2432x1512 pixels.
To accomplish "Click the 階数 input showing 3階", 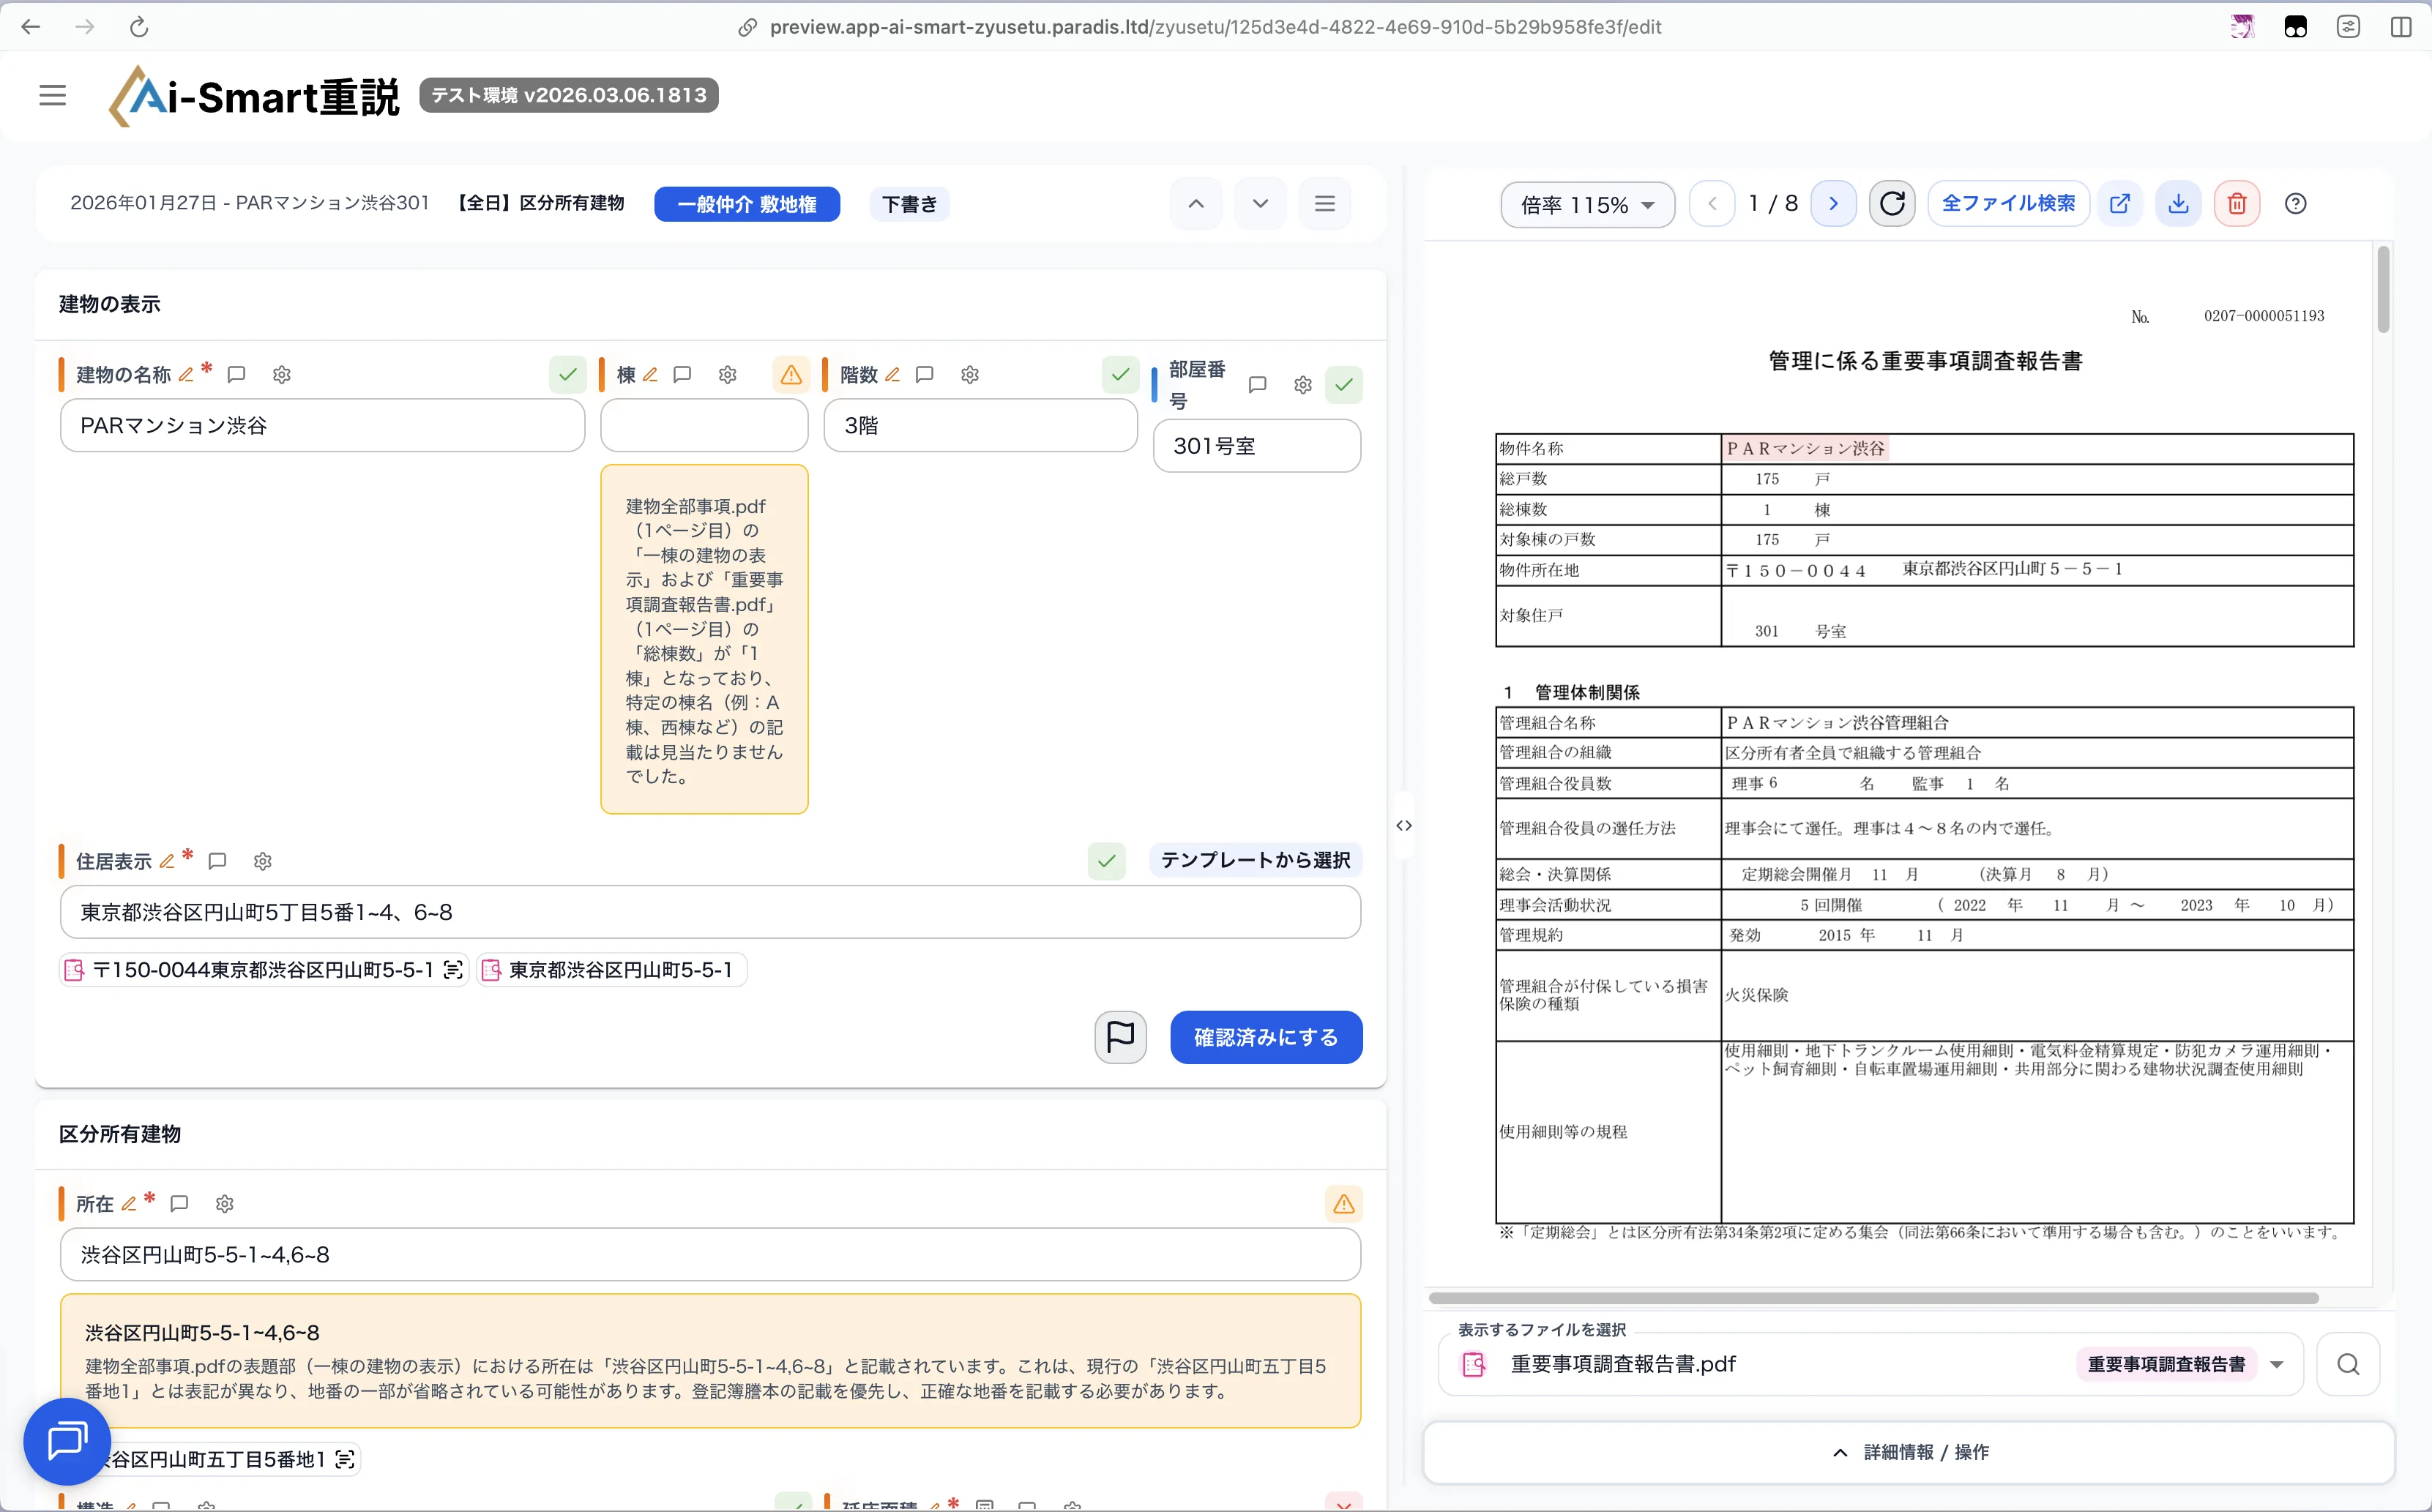I will [980, 426].
